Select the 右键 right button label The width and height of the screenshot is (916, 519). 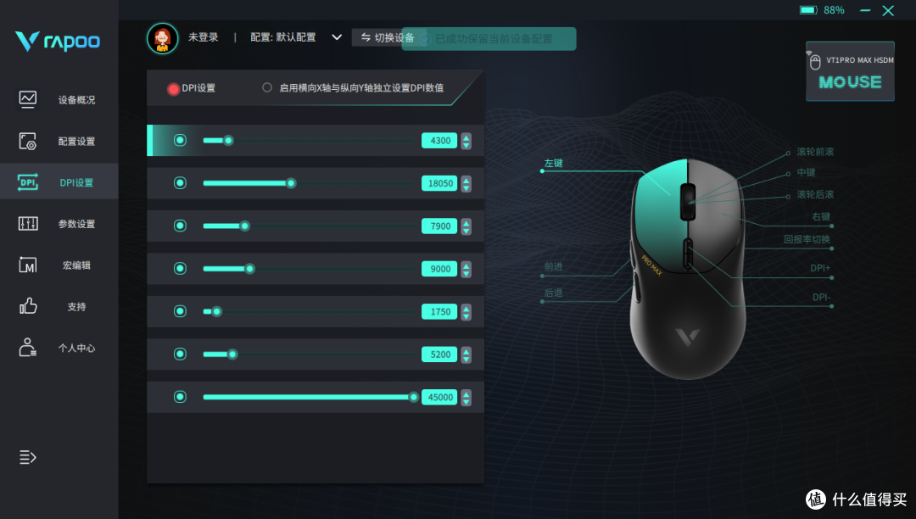(x=821, y=216)
